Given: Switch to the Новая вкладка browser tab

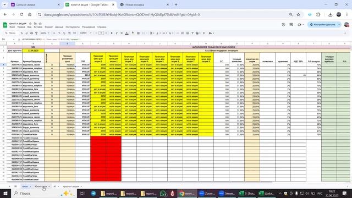Looking at the screenshot, I should click(144, 4).
